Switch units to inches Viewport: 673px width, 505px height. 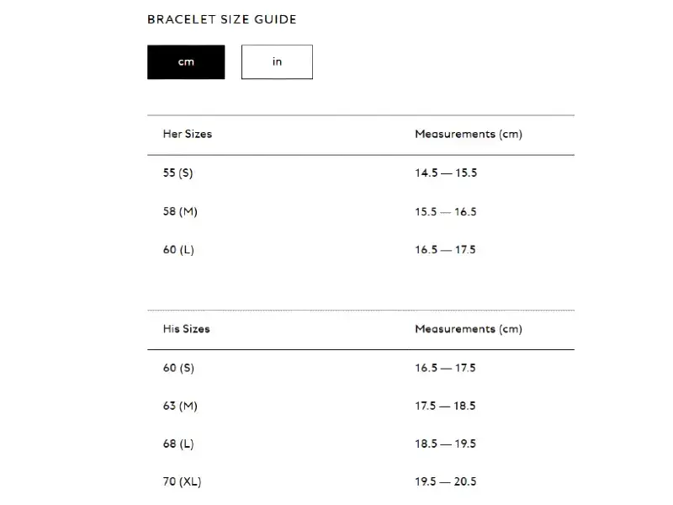[277, 62]
